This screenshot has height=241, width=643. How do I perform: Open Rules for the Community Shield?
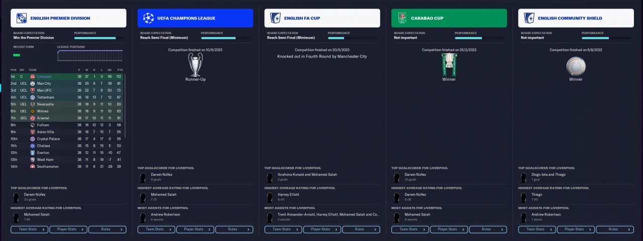615,229
